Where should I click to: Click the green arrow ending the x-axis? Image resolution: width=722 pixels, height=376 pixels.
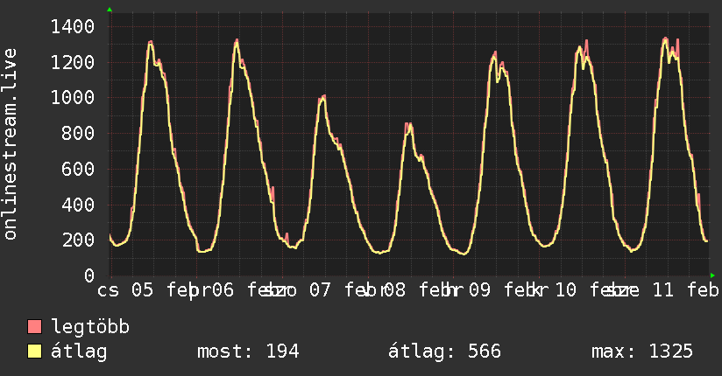[712, 275]
